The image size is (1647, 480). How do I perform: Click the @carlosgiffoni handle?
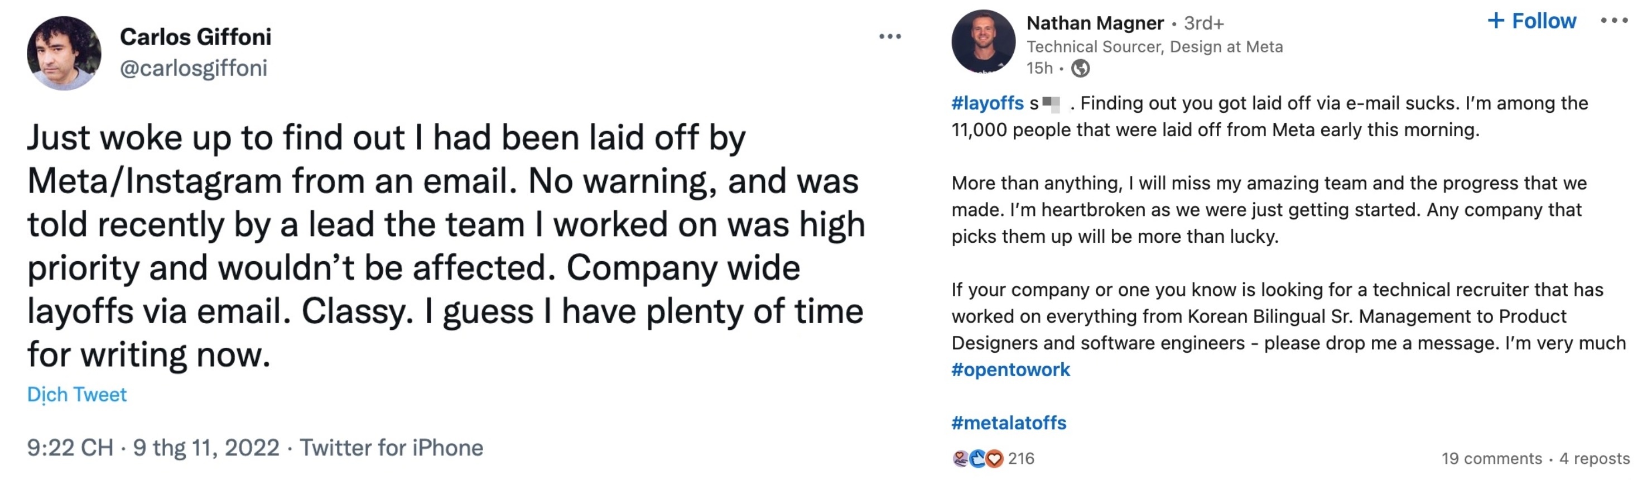tap(193, 68)
